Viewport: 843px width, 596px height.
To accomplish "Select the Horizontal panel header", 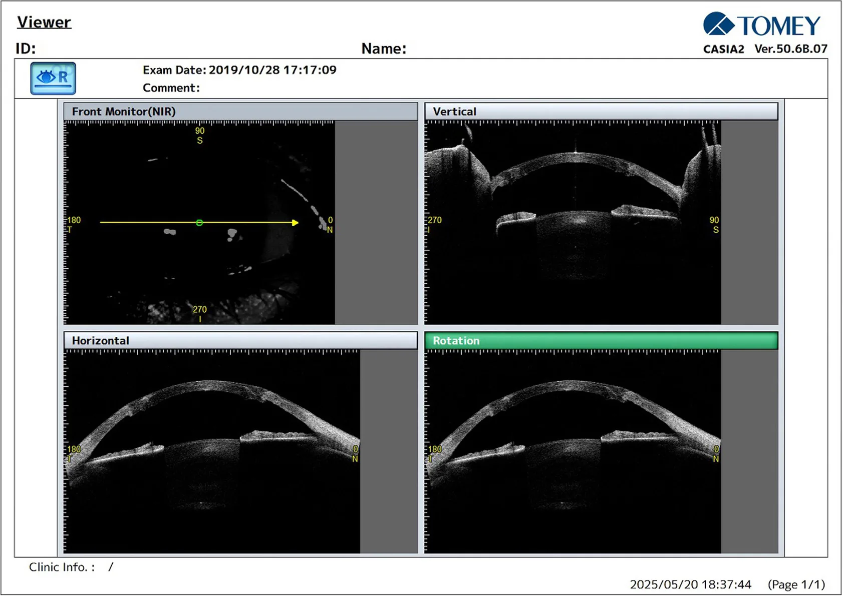I will (240, 341).
